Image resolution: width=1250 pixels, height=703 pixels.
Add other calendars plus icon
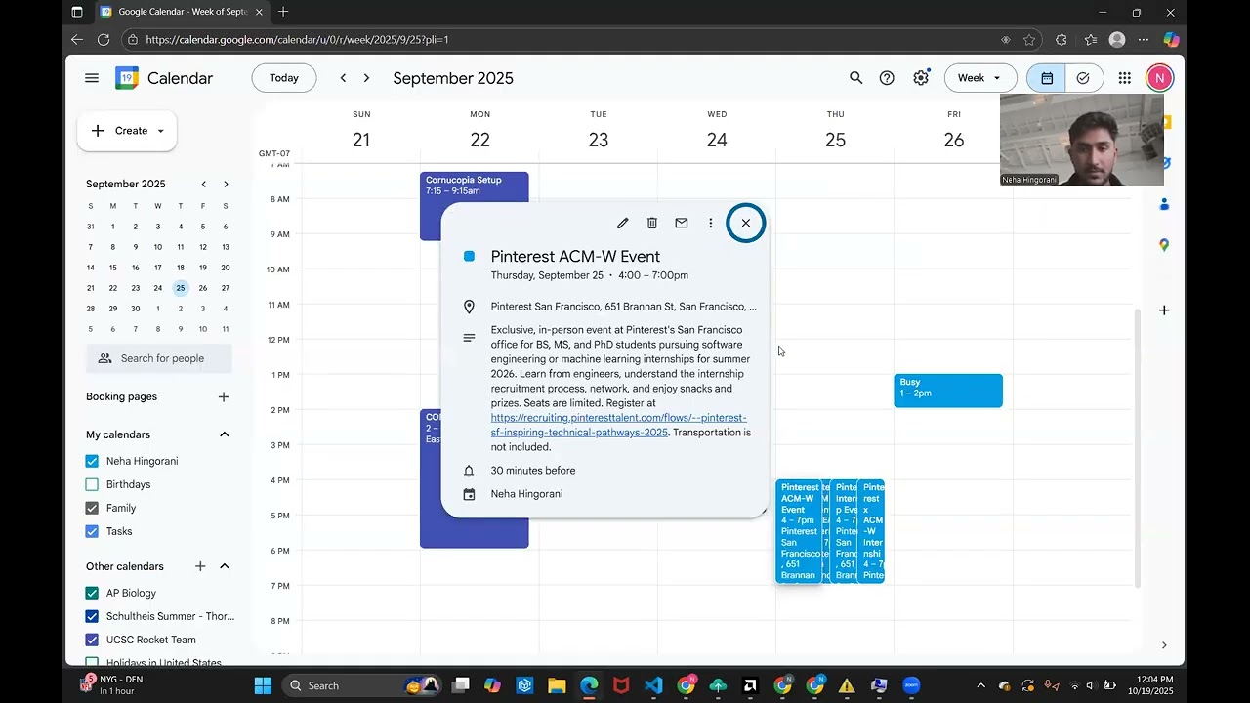coord(200,566)
